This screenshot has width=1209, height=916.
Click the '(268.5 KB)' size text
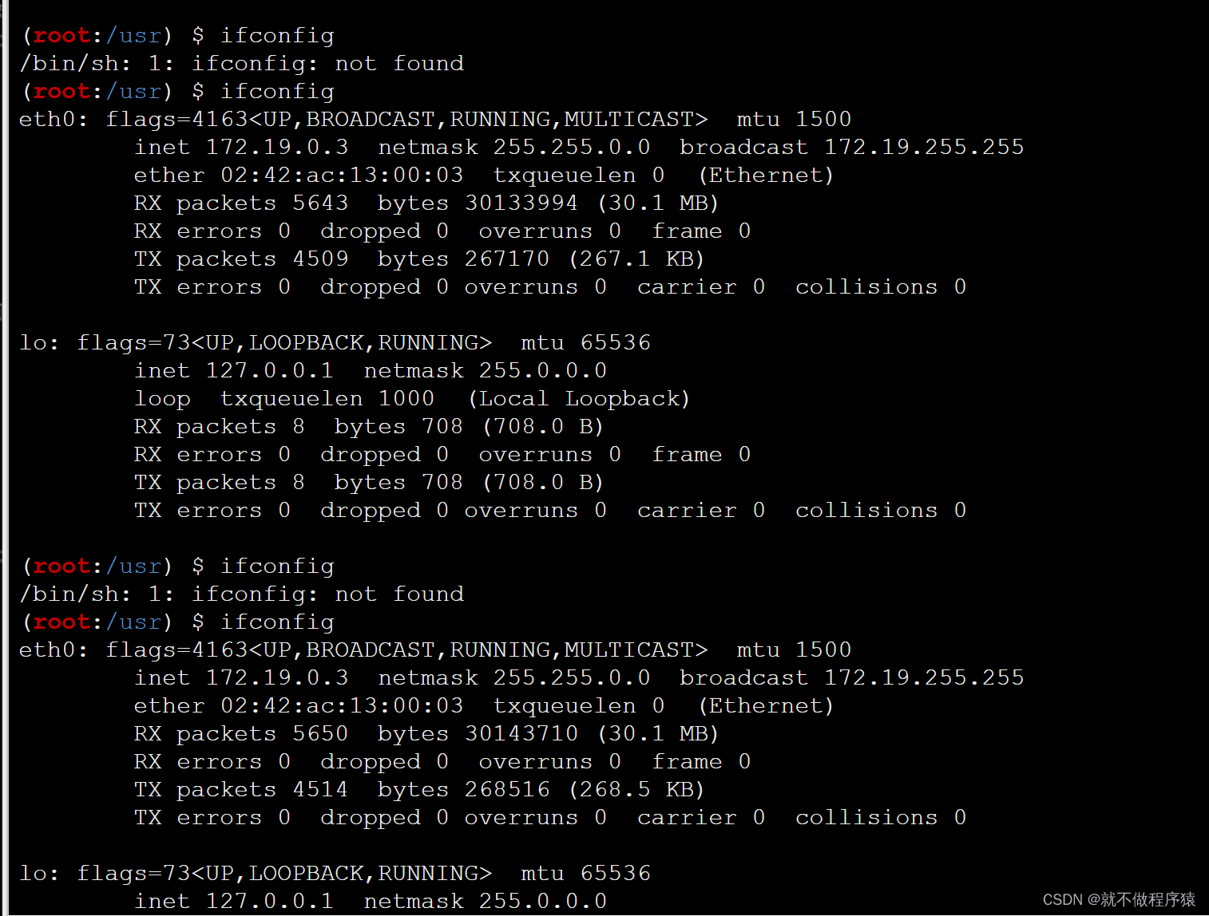tap(636, 790)
